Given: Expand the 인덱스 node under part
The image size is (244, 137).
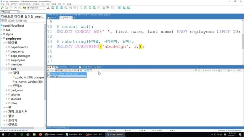Looking at the screenshot, I should pos(9,86).
